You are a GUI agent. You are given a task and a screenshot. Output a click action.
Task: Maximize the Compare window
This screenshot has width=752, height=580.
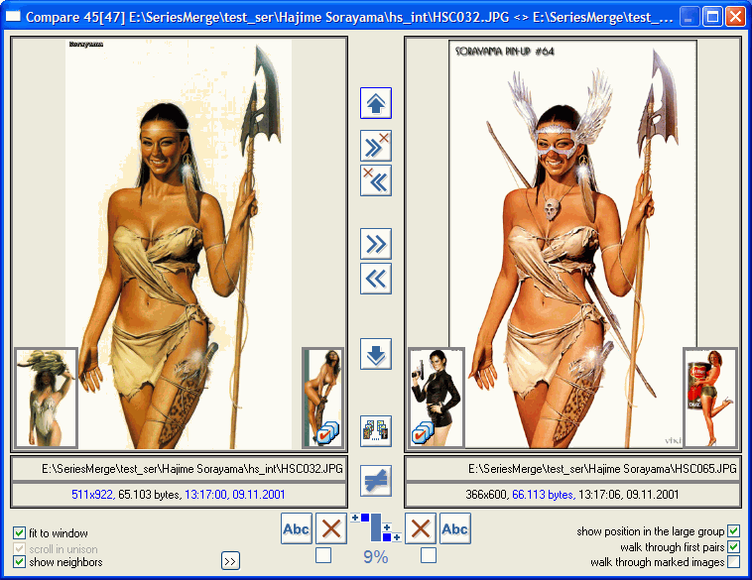712,17
